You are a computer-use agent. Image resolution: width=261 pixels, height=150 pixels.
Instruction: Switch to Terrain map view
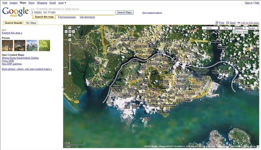coord(251,28)
